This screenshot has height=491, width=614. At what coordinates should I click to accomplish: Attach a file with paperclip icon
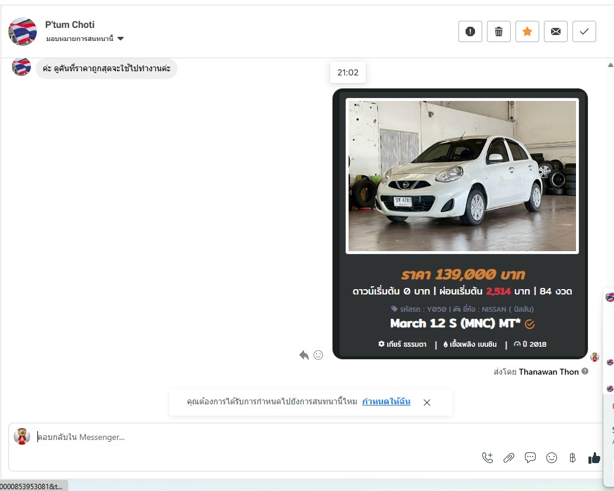(509, 458)
